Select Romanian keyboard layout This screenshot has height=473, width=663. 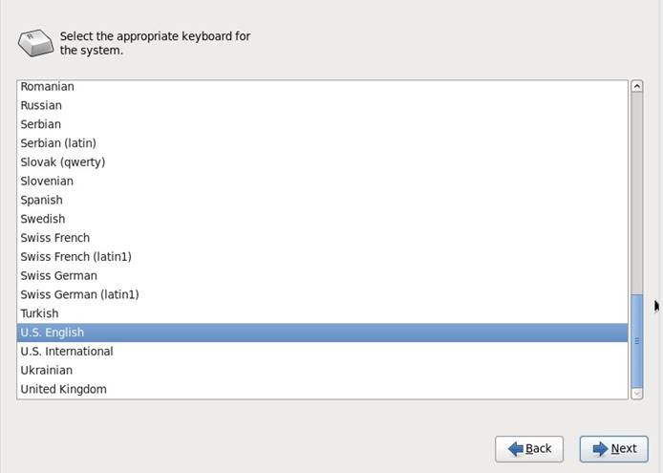tap(47, 87)
